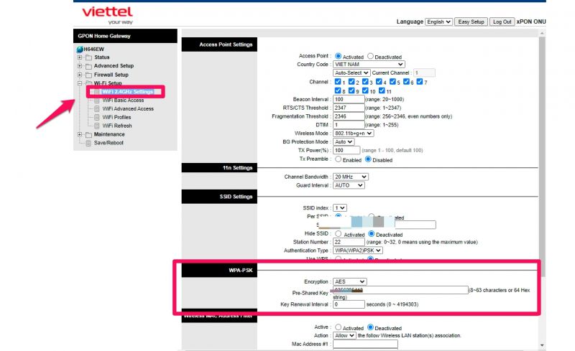Toggle channel 5 checkbox

click(x=392, y=81)
